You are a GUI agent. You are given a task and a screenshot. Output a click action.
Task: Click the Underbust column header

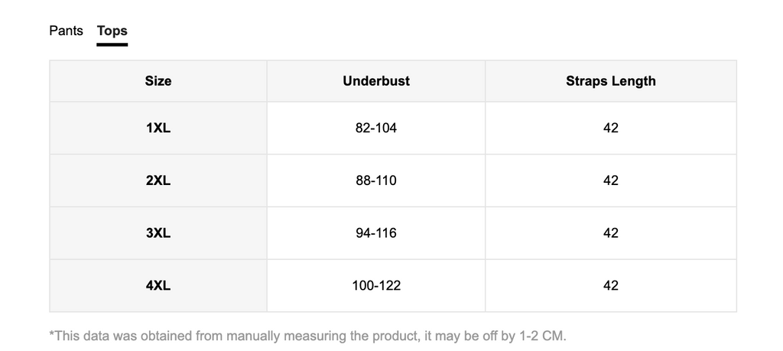click(376, 81)
